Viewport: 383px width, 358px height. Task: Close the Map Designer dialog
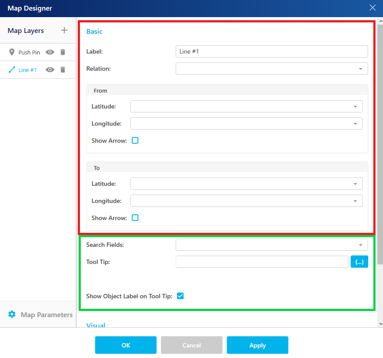[x=372, y=7]
